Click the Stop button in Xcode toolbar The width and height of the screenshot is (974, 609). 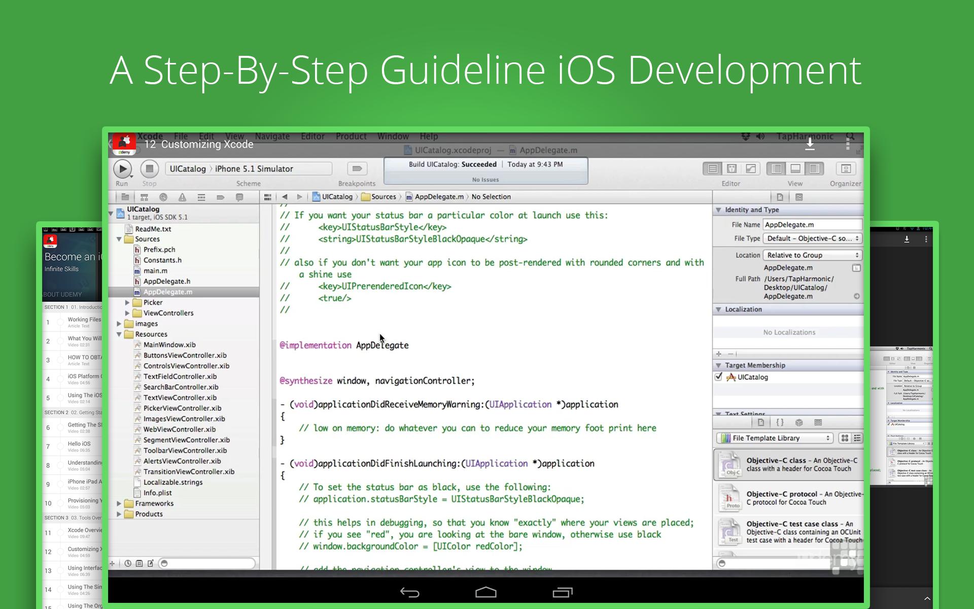pyautogui.click(x=149, y=169)
